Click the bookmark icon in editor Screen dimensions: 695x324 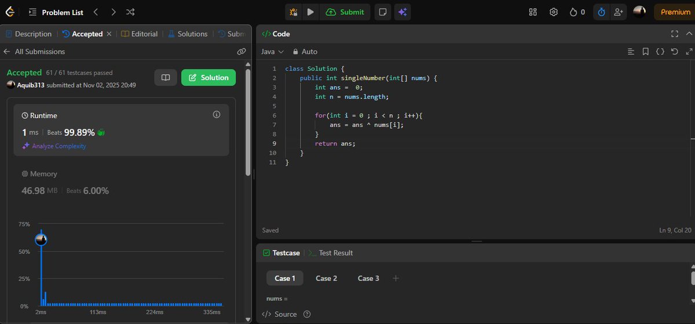[646, 52]
